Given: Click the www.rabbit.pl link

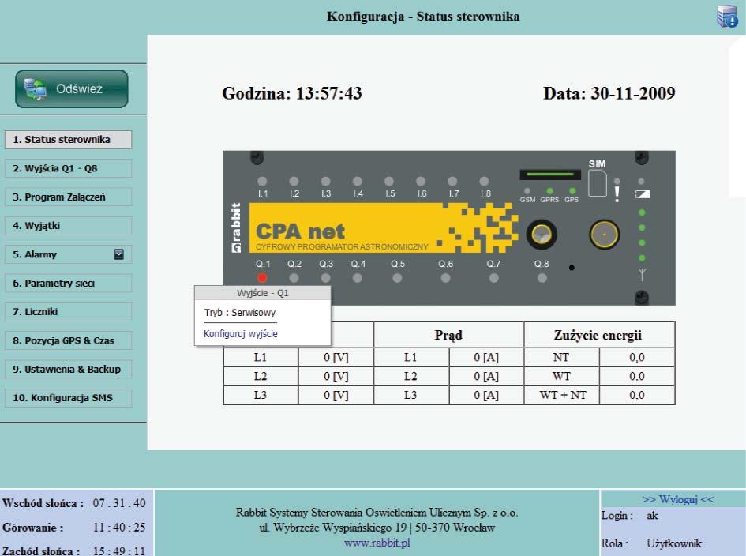Looking at the screenshot, I should tap(377, 543).
